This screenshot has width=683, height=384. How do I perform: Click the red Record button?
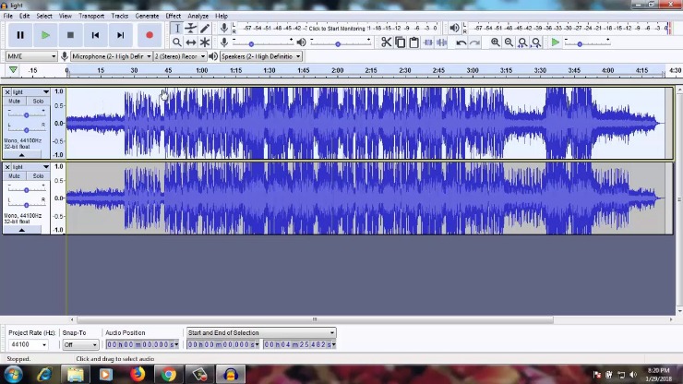(x=150, y=35)
